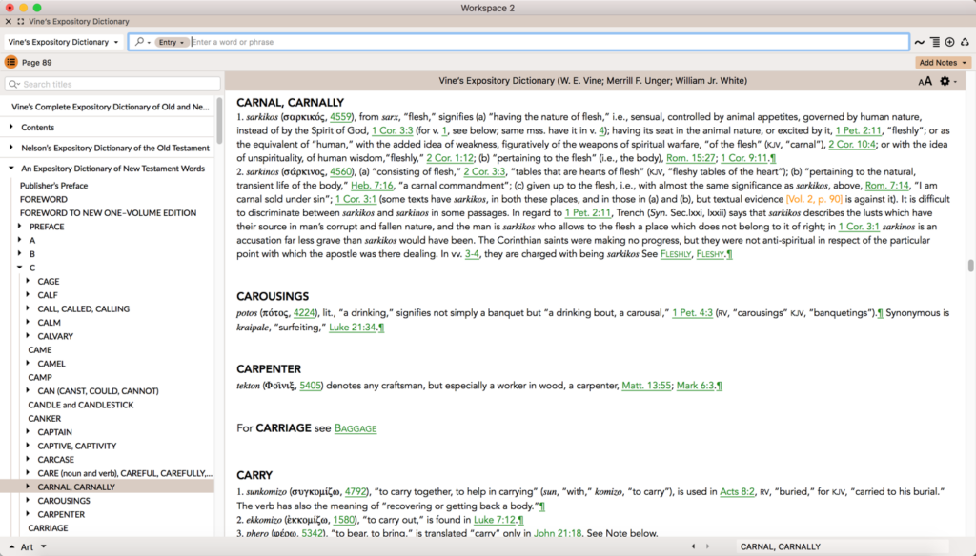976x556 pixels.
Task: Open the Entry search-type dropdown
Action: (x=170, y=41)
